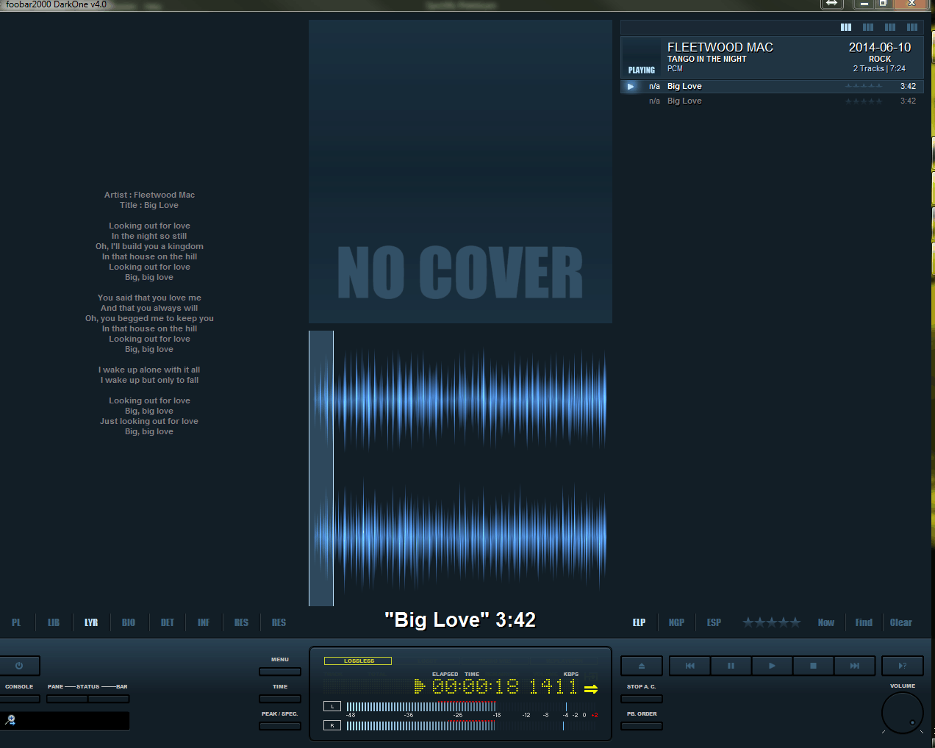Rate the playing Big Love track stars
This screenshot has width=935, height=748.
click(x=864, y=86)
